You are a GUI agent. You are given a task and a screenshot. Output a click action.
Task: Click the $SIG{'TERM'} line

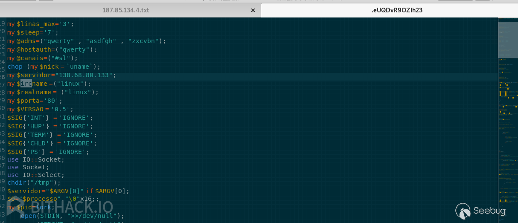[52, 135]
